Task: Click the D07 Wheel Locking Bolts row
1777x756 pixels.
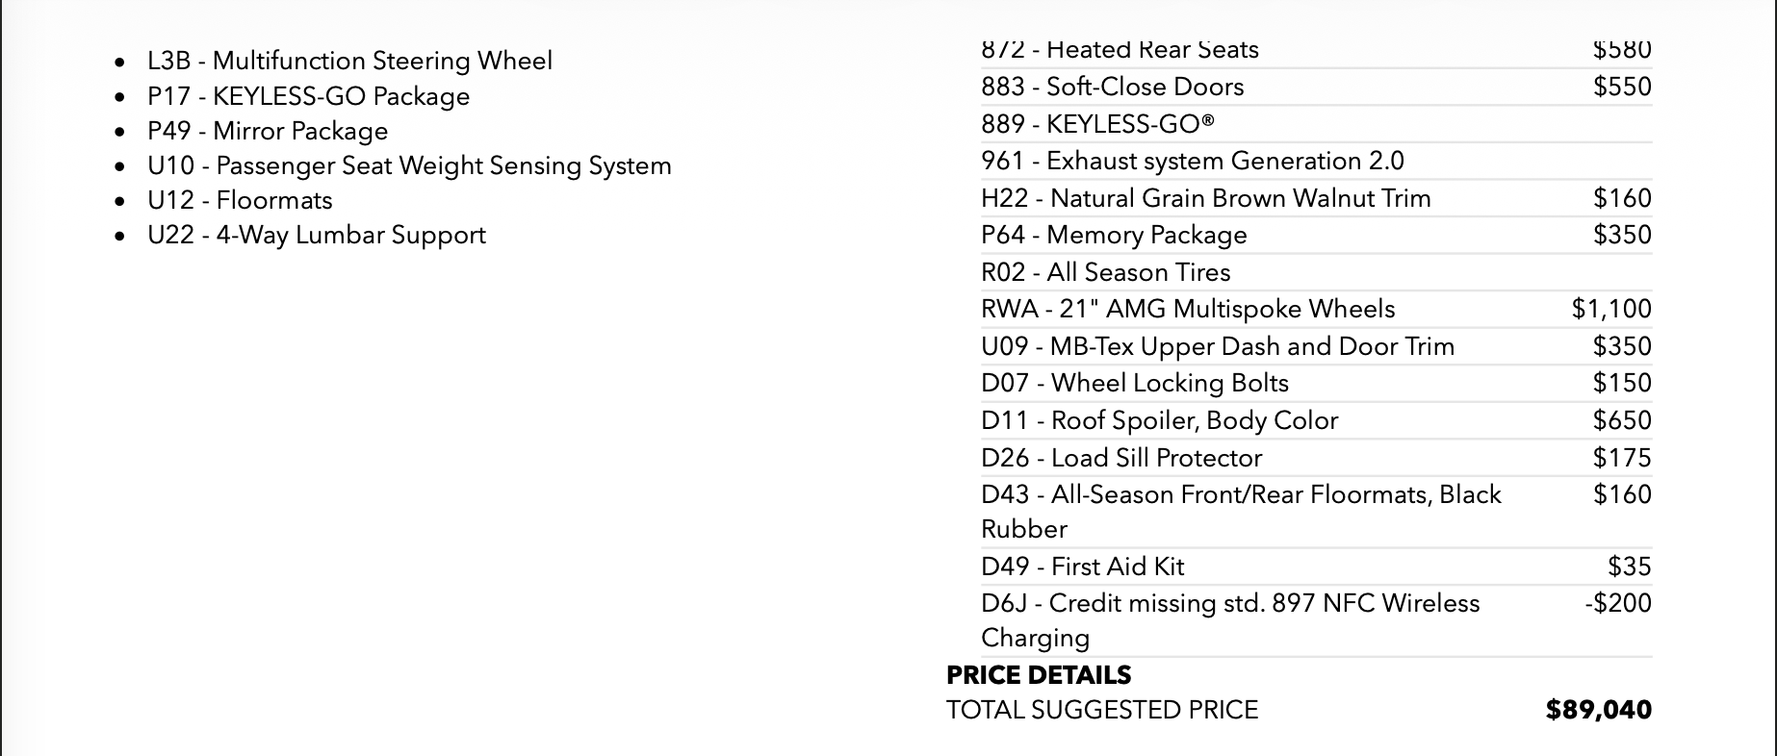Action: (1316, 383)
